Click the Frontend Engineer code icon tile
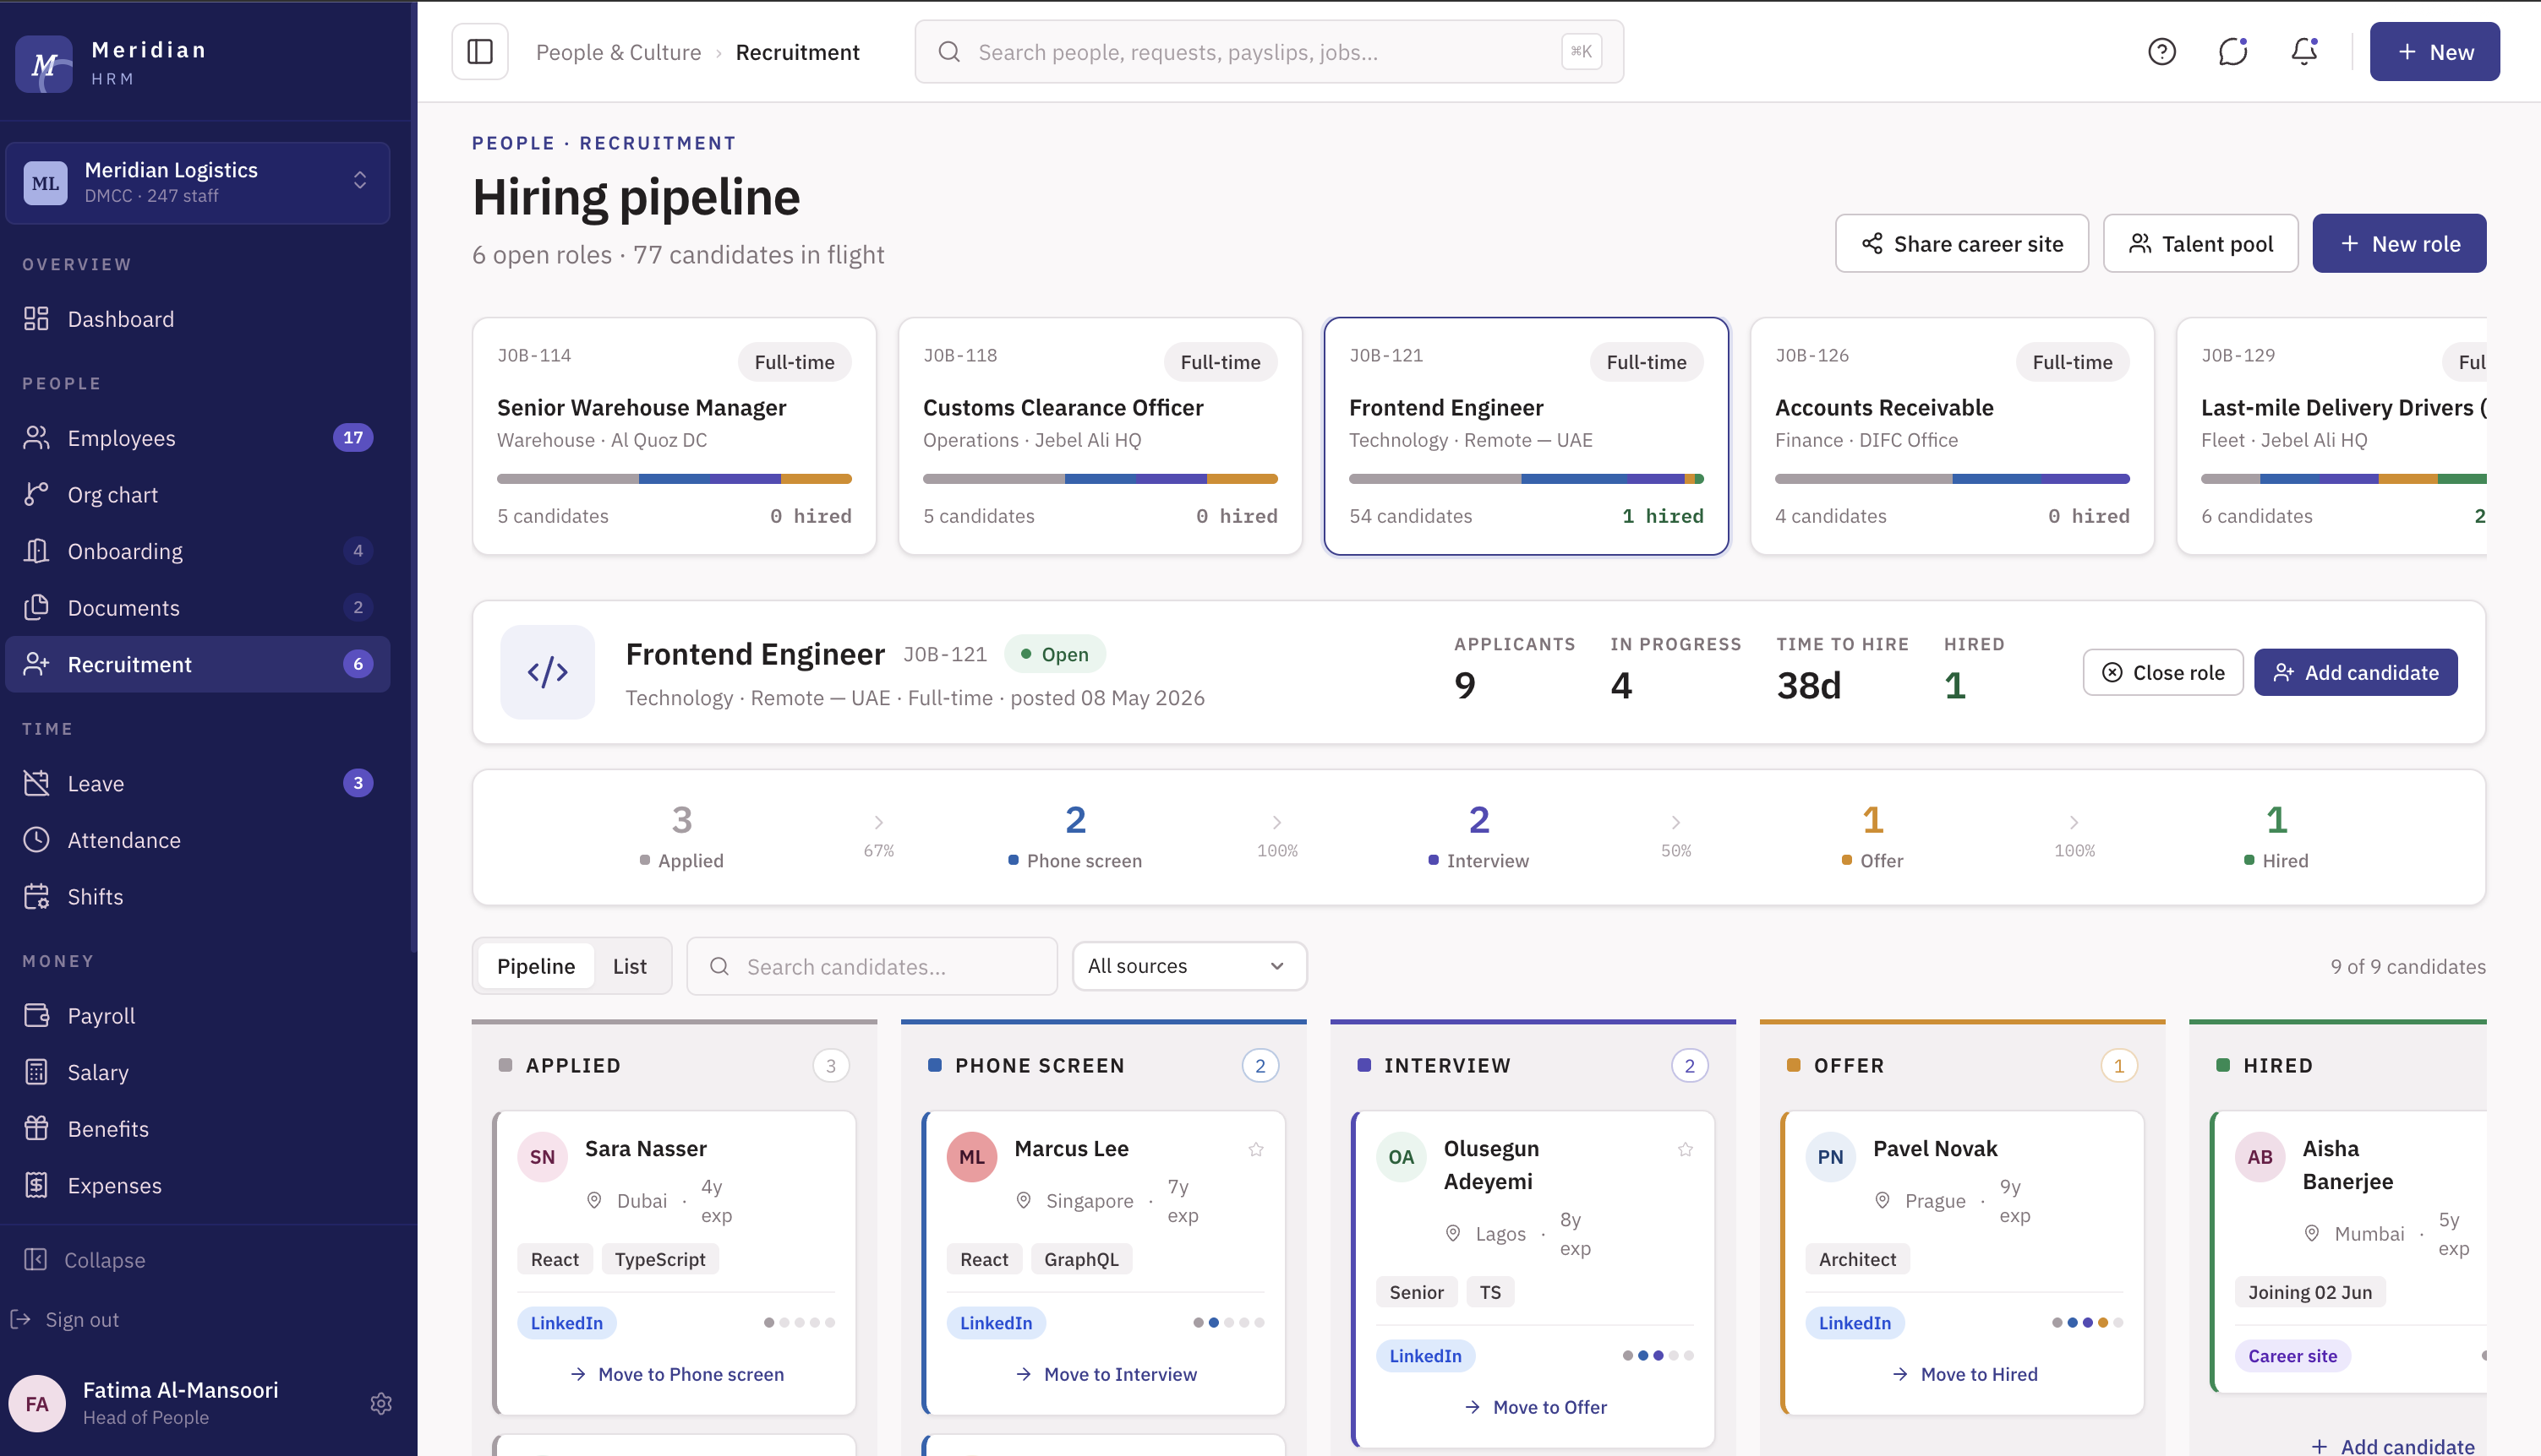 pyautogui.click(x=548, y=672)
